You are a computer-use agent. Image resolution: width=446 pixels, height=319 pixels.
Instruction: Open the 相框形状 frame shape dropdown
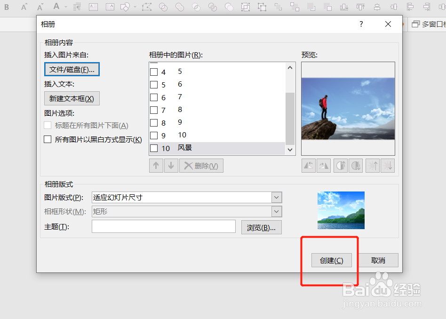tap(277, 211)
